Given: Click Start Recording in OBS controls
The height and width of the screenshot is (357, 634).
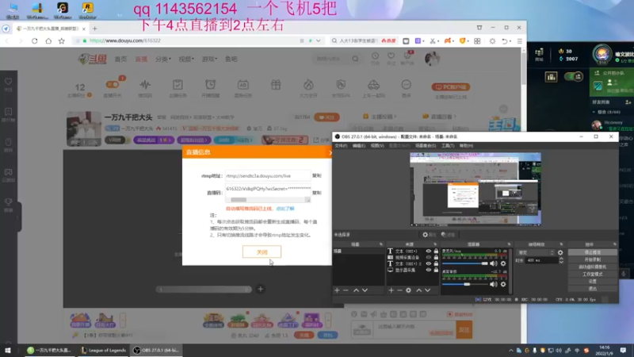Looking at the screenshot, I should 592,259.
